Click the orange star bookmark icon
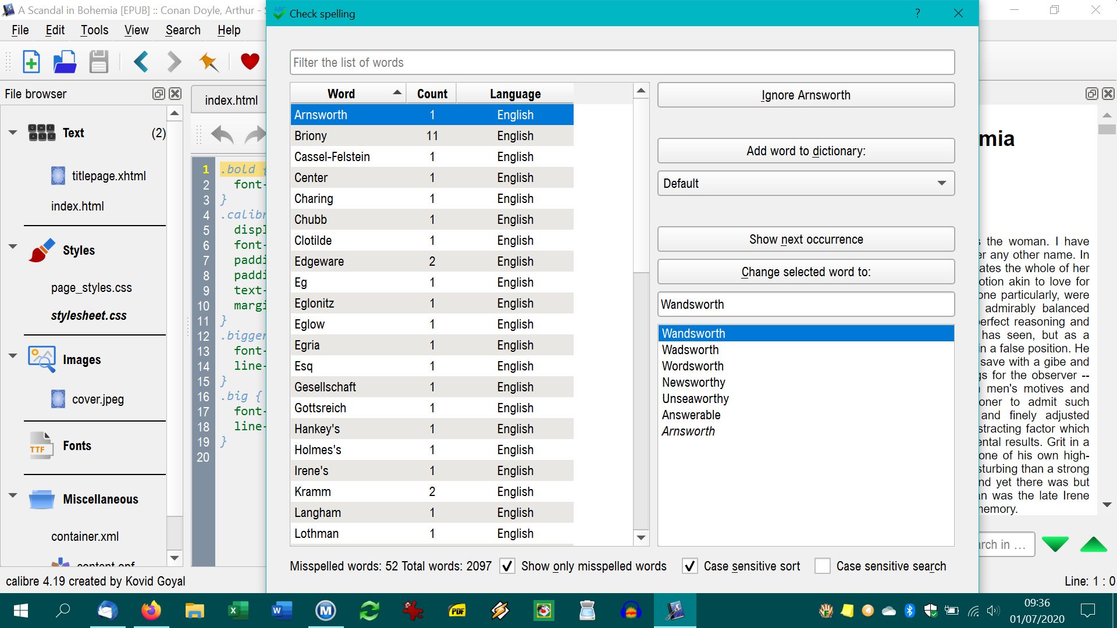The width and height of the screenshot is (1117, 628). point(208,62)
